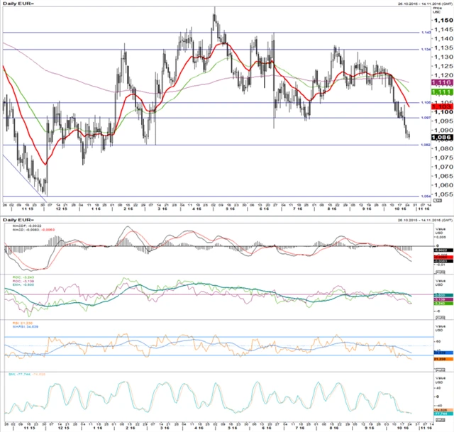Select the 1,143 horizontal level label
Viewport: 454px width, 432px height.
tap(426, 33)
